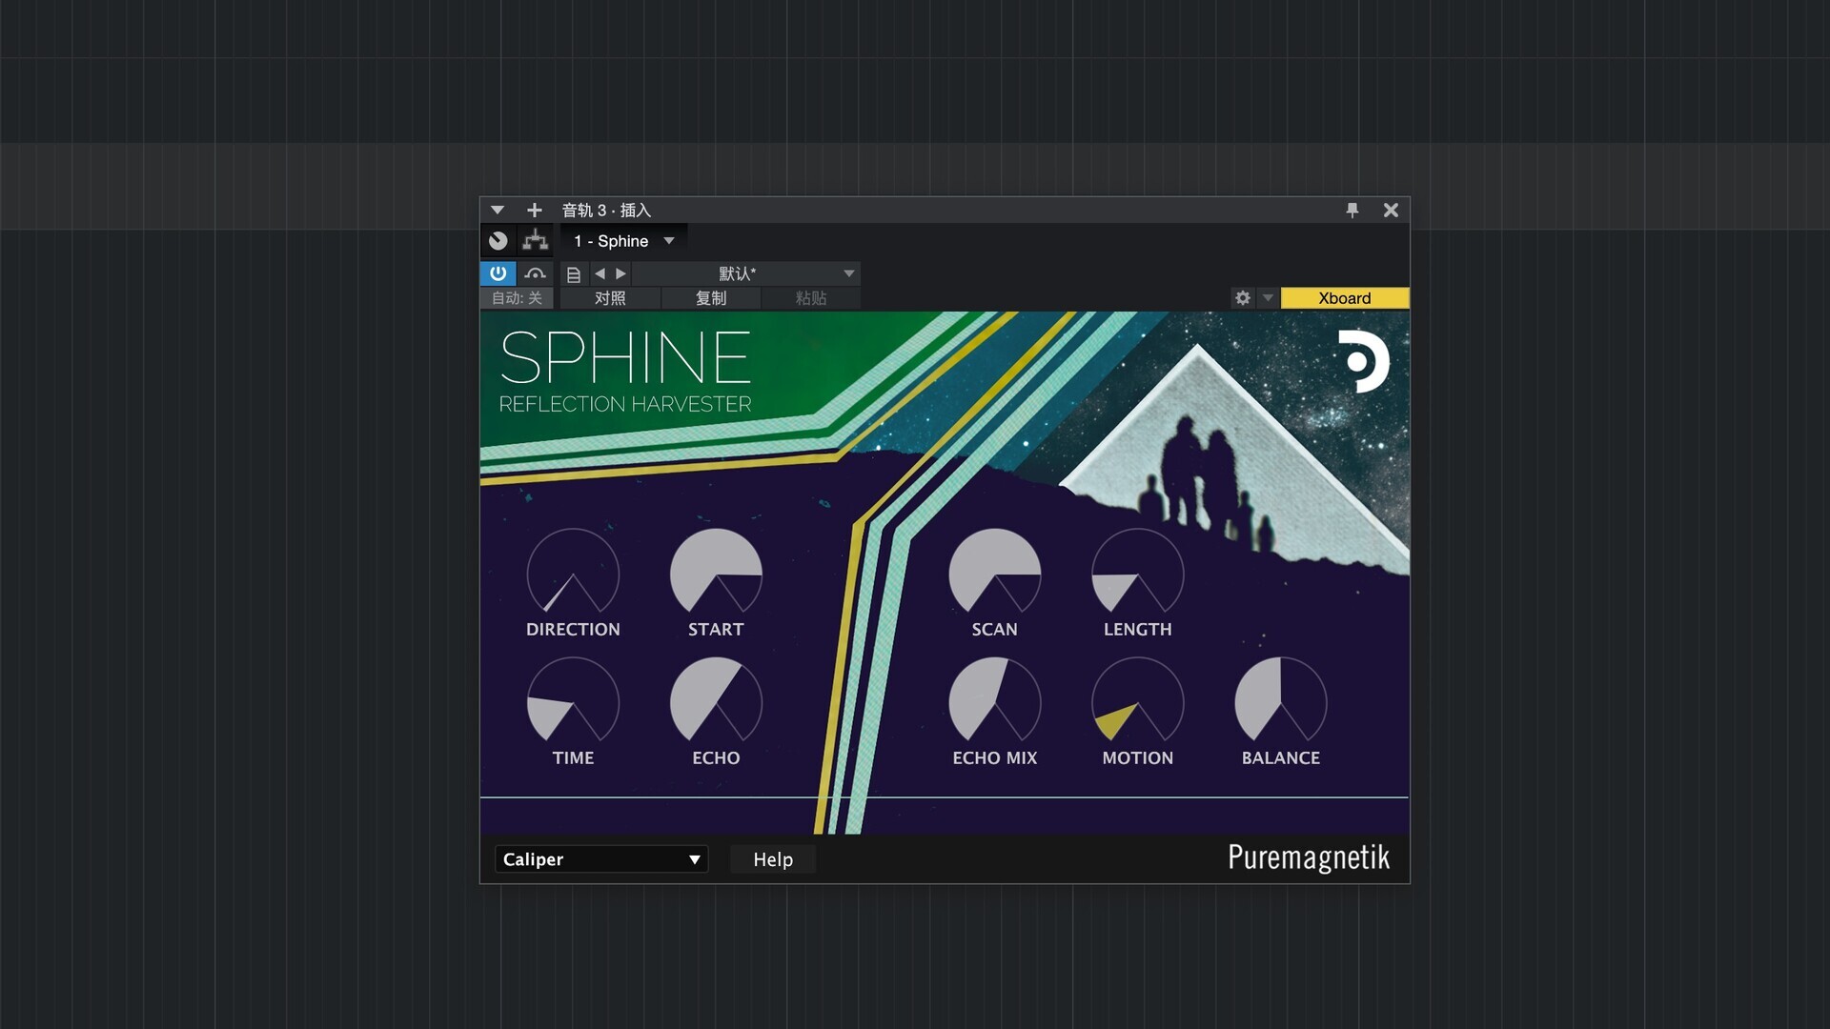Open the 1 - Sphine insert dropdown
This screenshot has height=1029, width=1830.
pyautogui.click(x=623, y=241)
